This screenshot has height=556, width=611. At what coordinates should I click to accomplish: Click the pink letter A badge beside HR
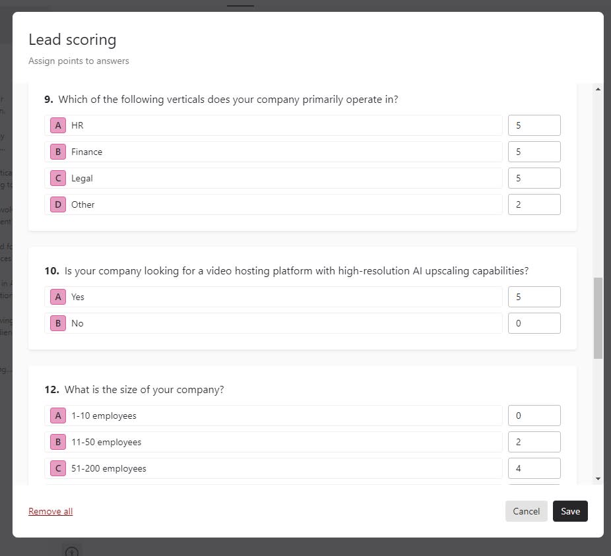click(x=58, y=125)
